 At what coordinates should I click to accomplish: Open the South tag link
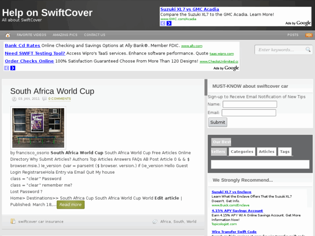point(179,222)
